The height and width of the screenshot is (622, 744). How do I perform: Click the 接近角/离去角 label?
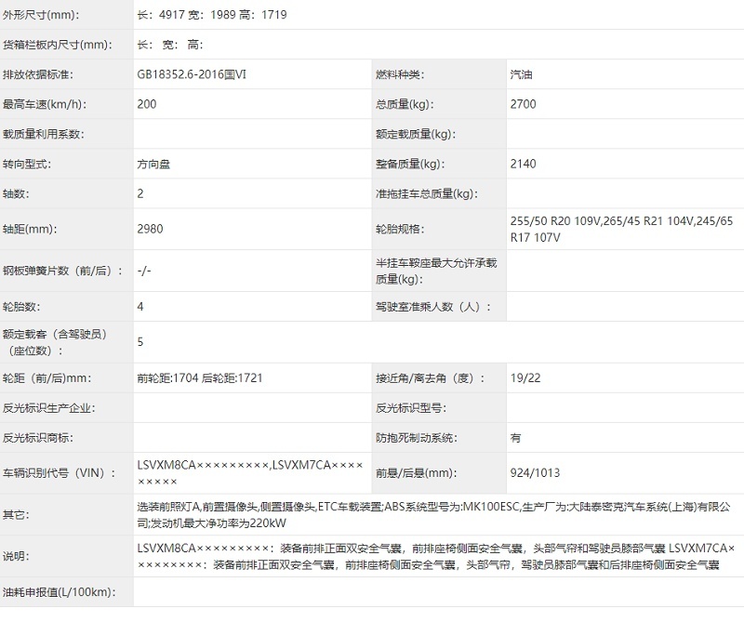point(431,378)
